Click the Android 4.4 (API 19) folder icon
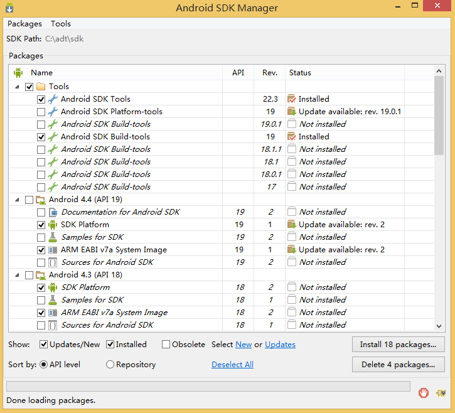The width and height of the screenshot is (455, 413). point(41,200)
